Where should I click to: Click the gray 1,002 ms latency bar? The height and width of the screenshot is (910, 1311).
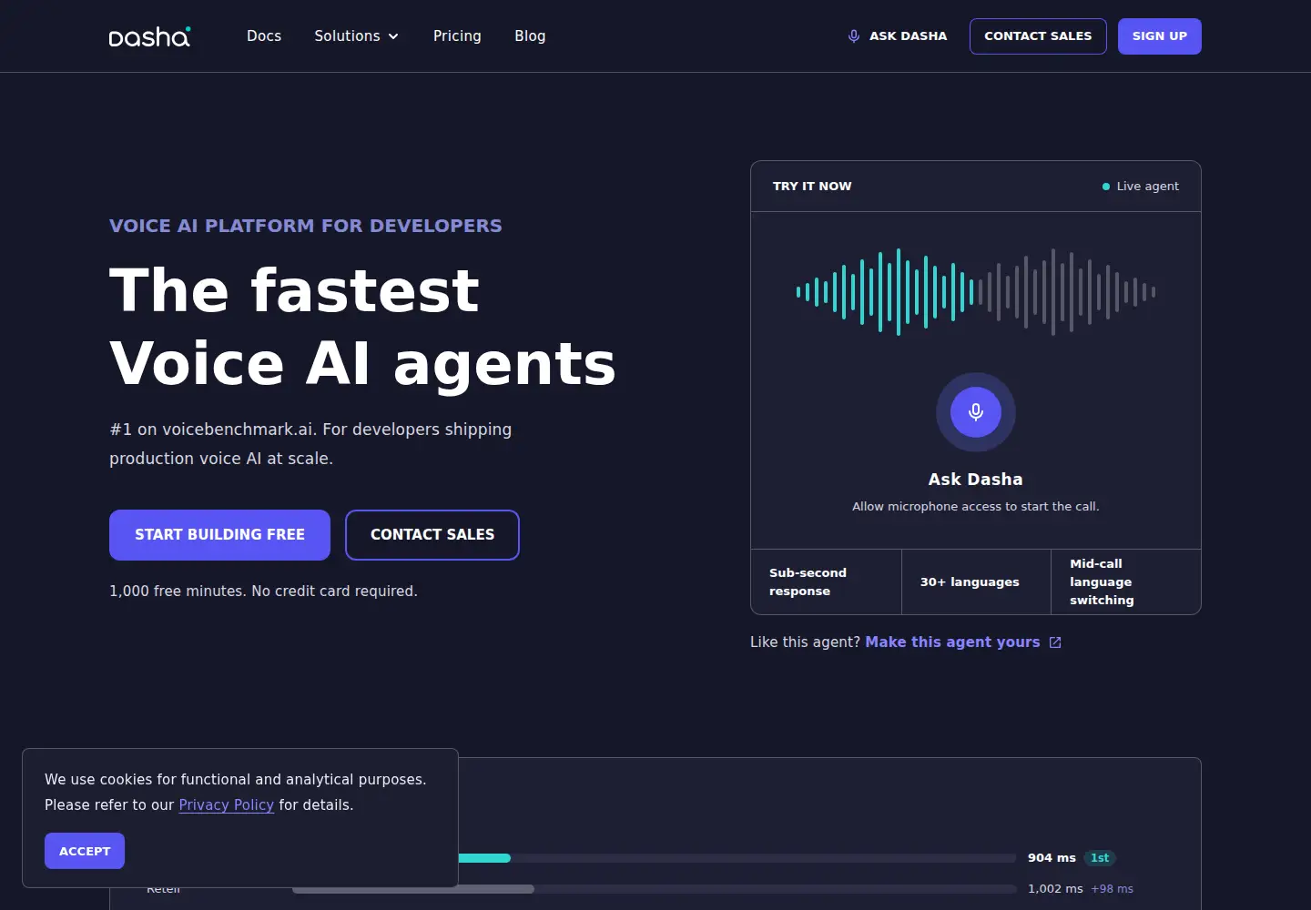coord(496,889)
